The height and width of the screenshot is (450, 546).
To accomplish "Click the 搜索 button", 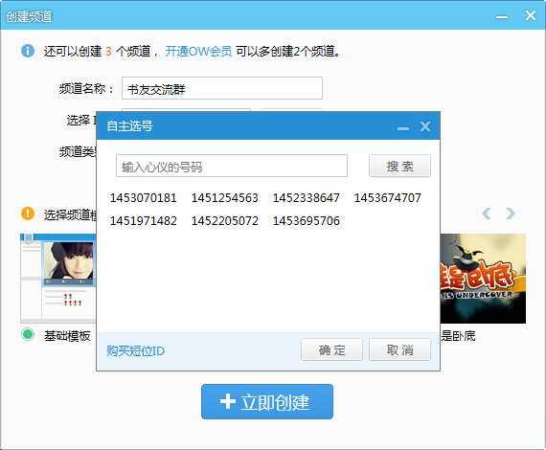I will click(399, 166).
